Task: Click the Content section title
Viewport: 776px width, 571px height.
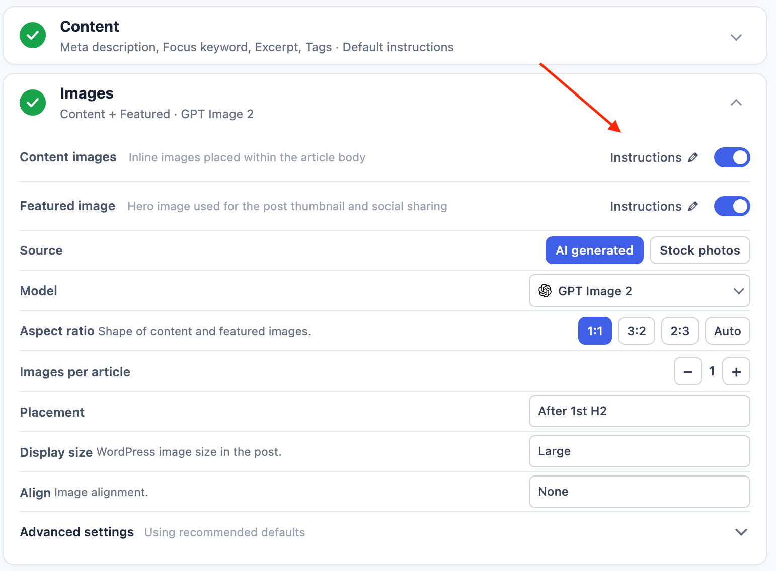Action: pos(90,26)
